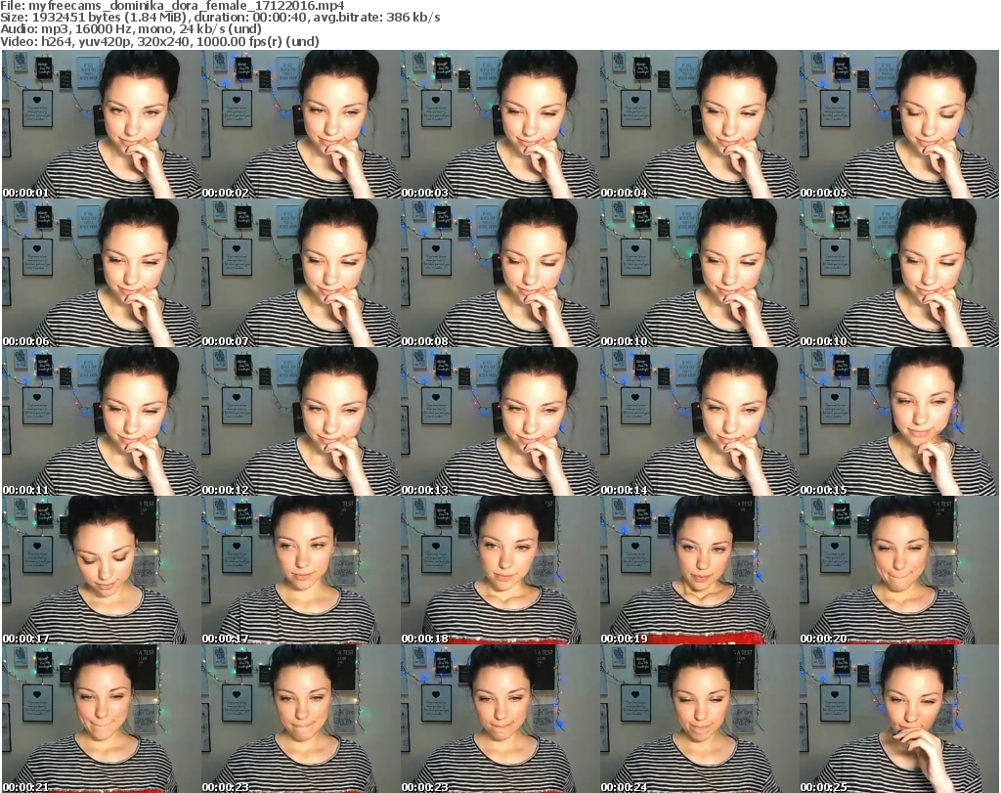Open the last thumbnail at 00:00:25
Image resolution: width=1001 pixels, height=793 pixels.
click(x=899, y=719)
